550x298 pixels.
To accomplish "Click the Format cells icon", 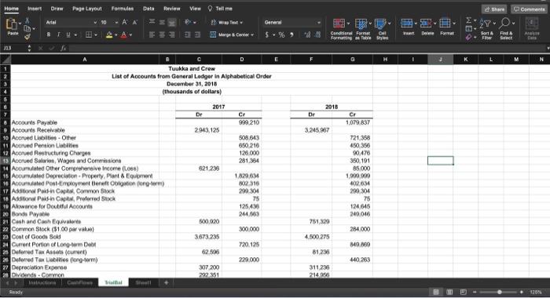I will tap(445, 24).
